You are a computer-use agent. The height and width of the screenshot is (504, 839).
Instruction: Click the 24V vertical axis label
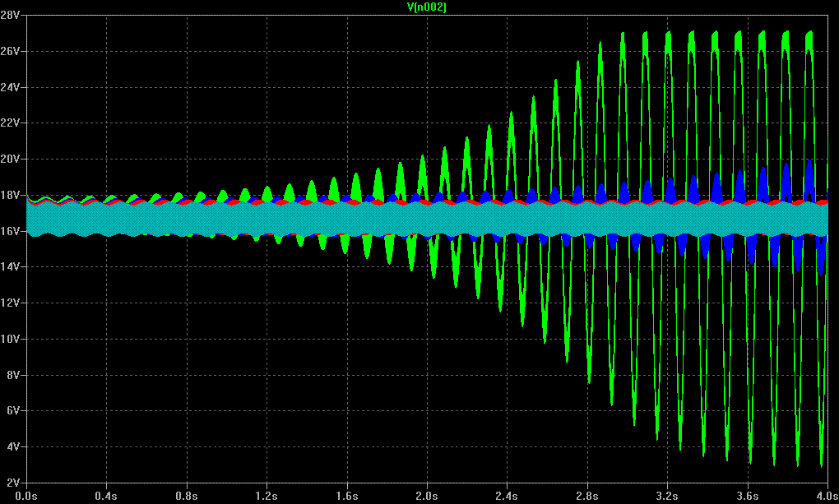[10, 86]
